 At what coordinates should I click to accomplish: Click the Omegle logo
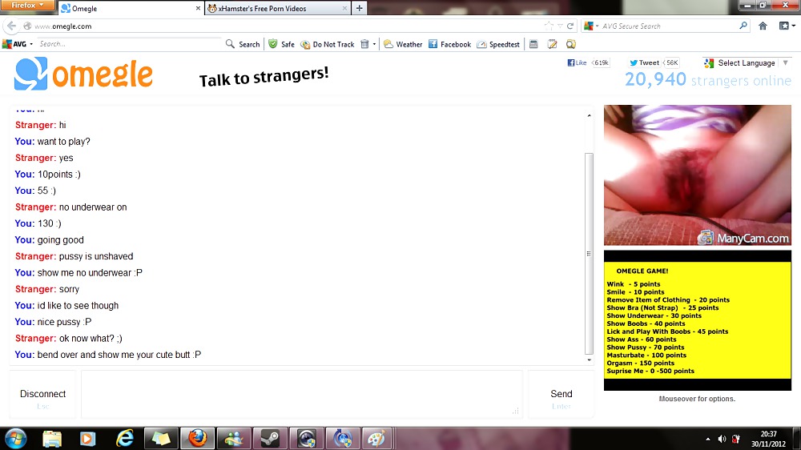[x=83, y=74]
